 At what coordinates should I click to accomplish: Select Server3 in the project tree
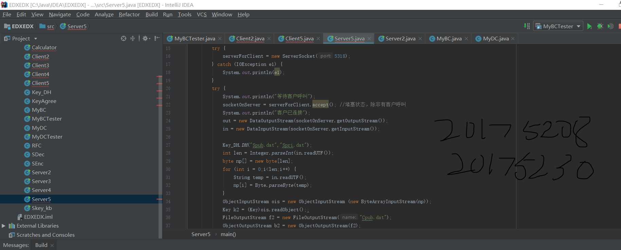click(x=41, y=181)
